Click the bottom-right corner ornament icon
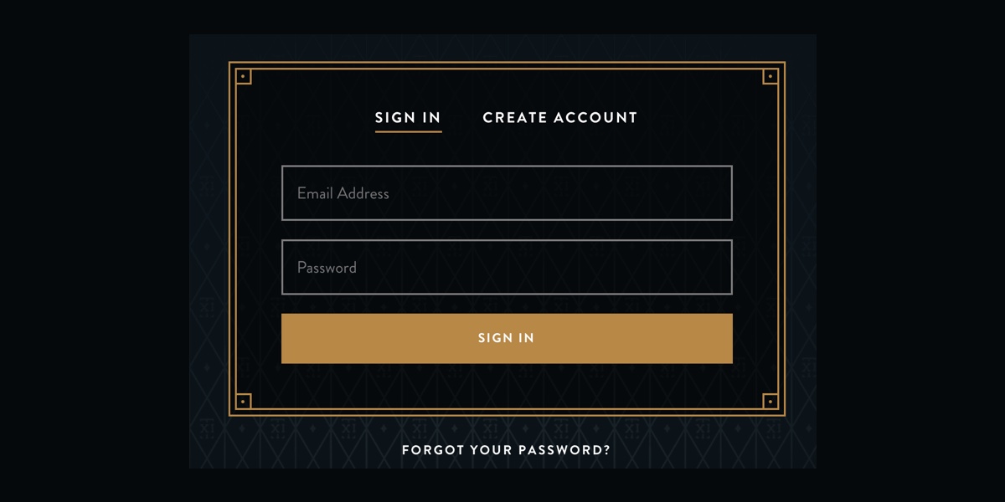This screenshot has width=1005, height=502. tap(770, 402)
